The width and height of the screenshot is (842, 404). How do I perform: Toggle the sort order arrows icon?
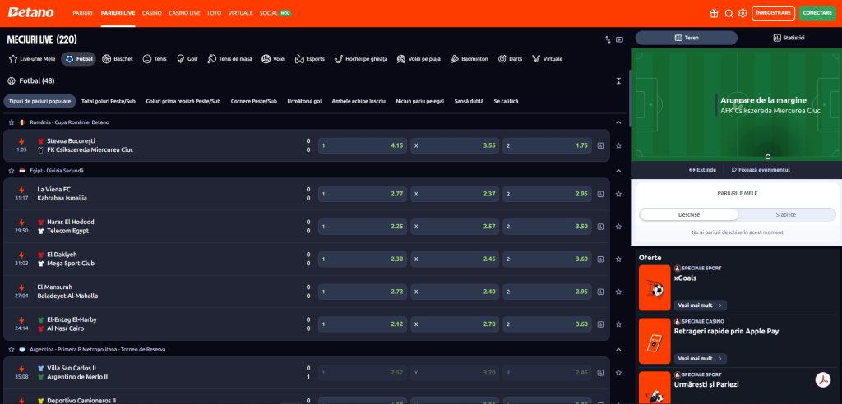608,39
